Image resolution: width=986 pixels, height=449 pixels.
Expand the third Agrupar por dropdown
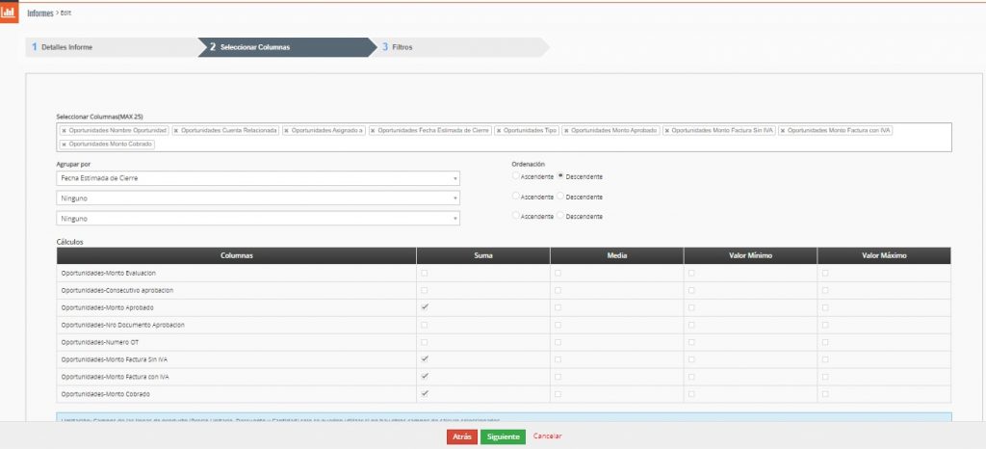click(257, 218)
